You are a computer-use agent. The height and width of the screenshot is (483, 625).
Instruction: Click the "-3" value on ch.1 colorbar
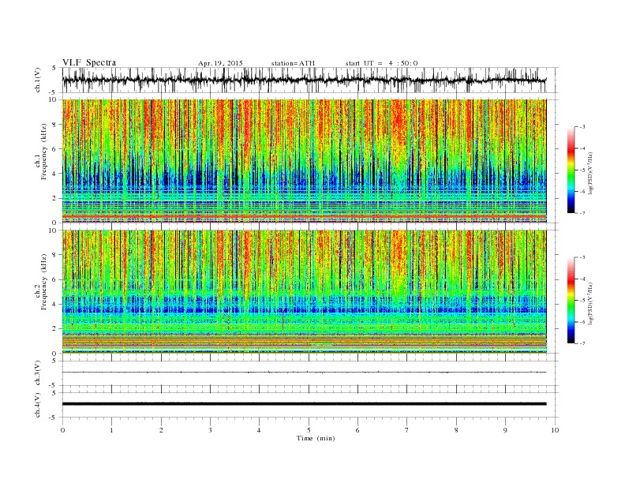[x=582, y=127]
